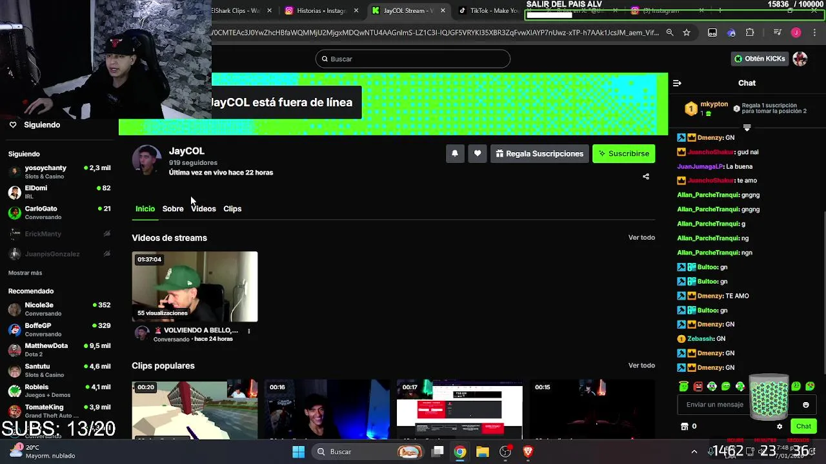Open the Chrome media control icon

(x=778, y=32)
